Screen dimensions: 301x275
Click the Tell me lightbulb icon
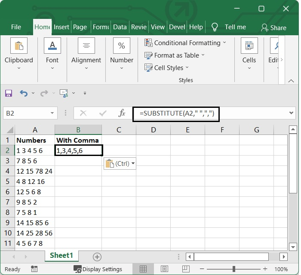pos(215,27)
